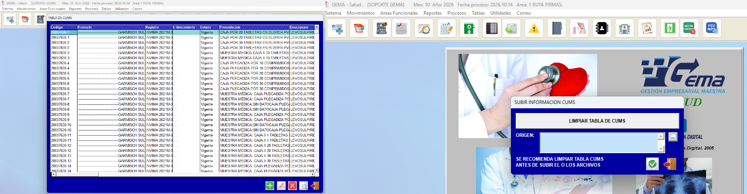Click the patient card with plus icon in right toolbar
This screenshot has height=194, width=747.
coord(337,29)
